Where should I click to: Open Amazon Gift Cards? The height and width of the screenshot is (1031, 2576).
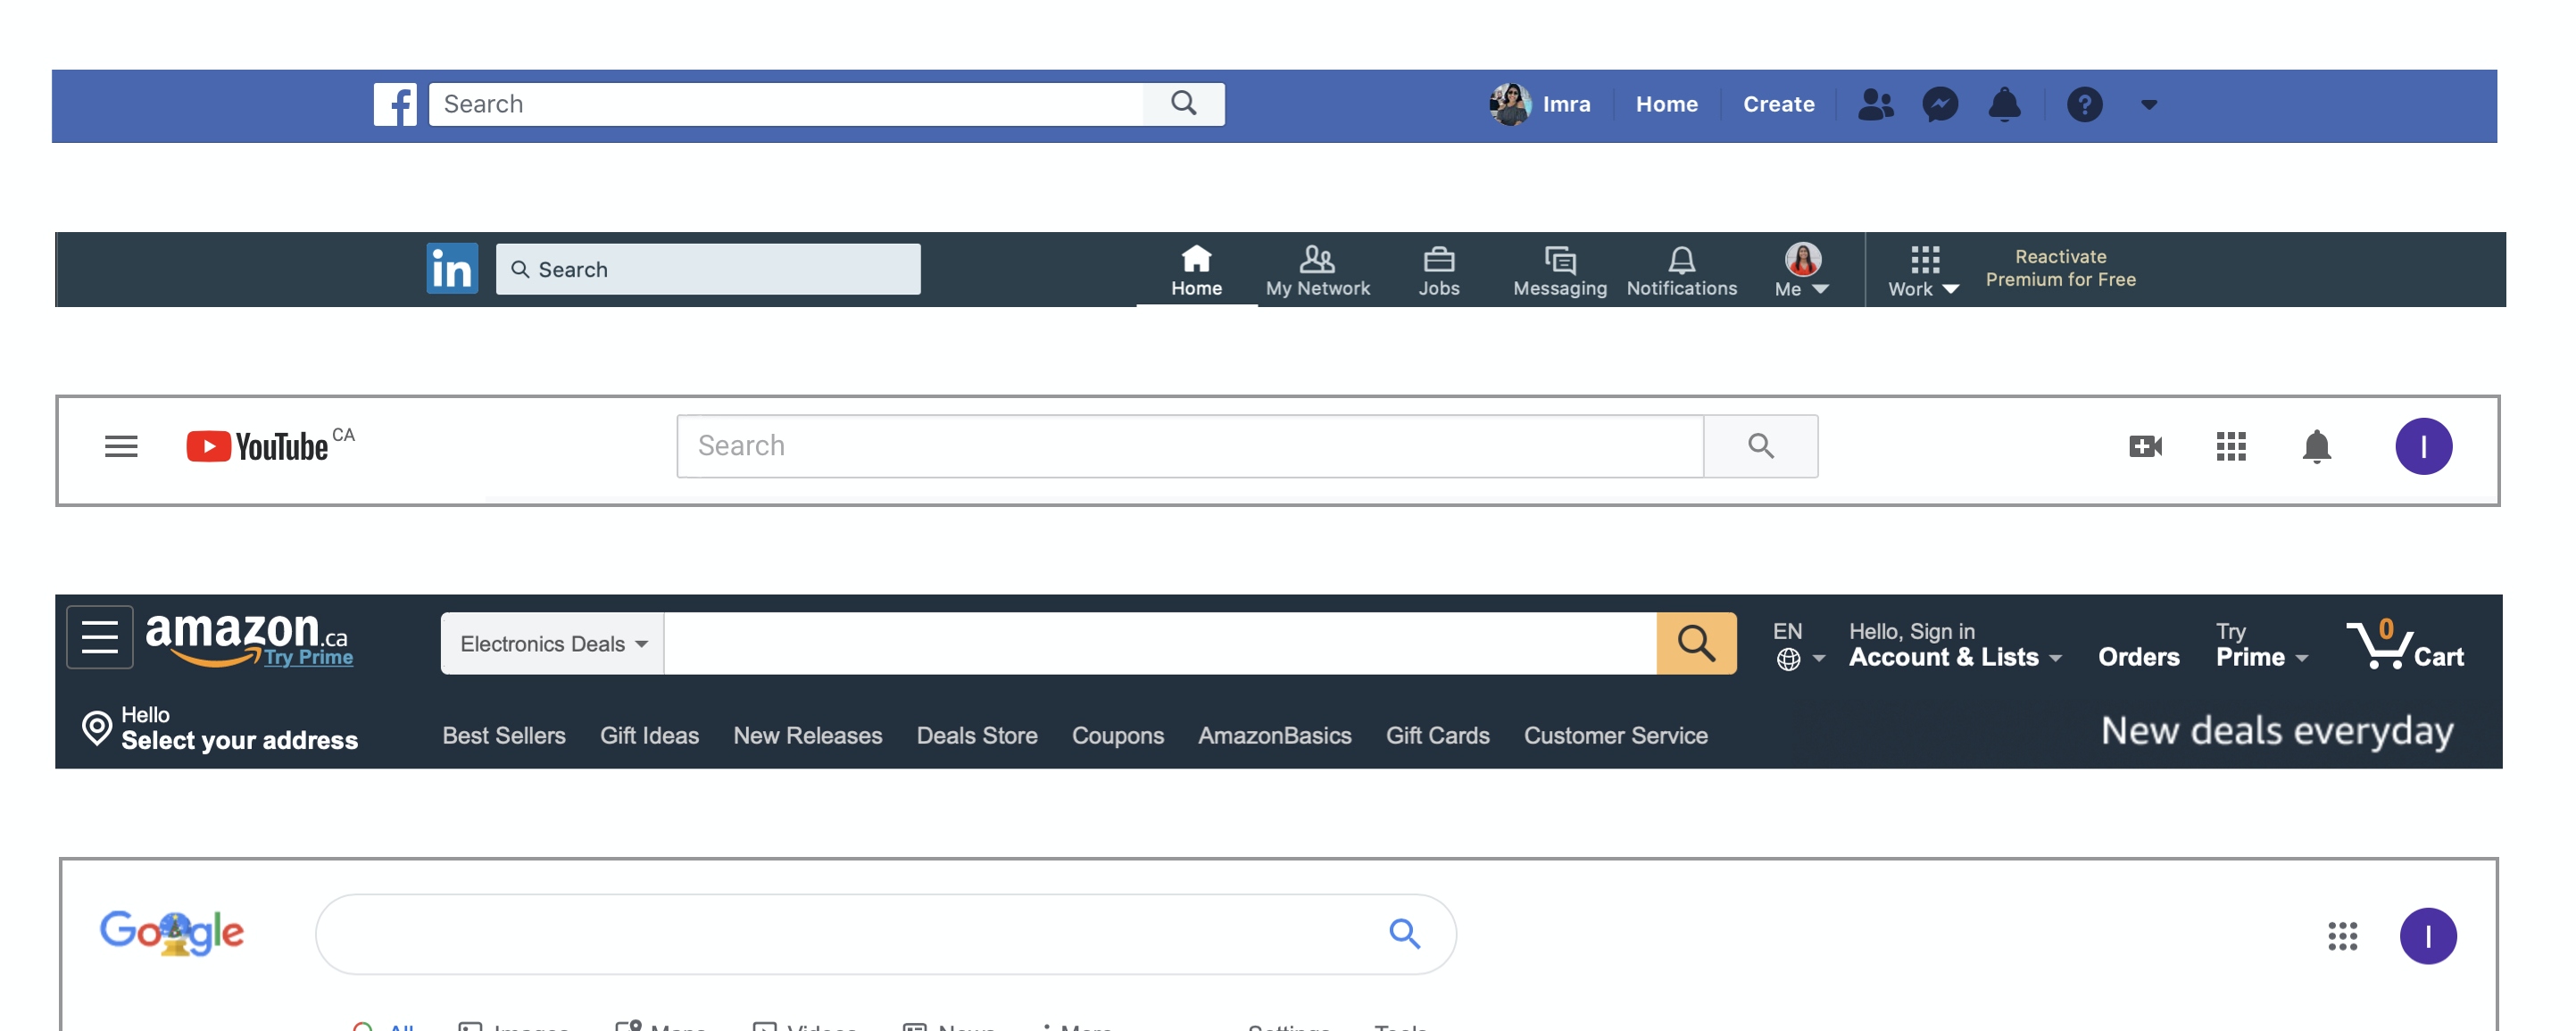(1437, 735)
